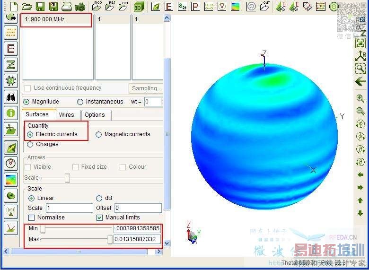Click the abacus icon in top toolbar
Viewport: 369px width, 270px height.
click(x=321, y=7)
